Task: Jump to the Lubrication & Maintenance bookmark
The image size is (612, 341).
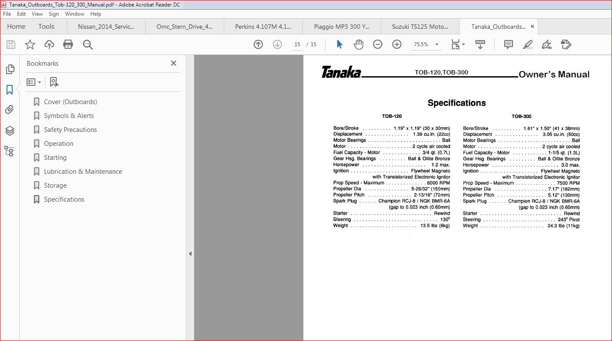Action: pyautogui.click(x=83, y=172)
